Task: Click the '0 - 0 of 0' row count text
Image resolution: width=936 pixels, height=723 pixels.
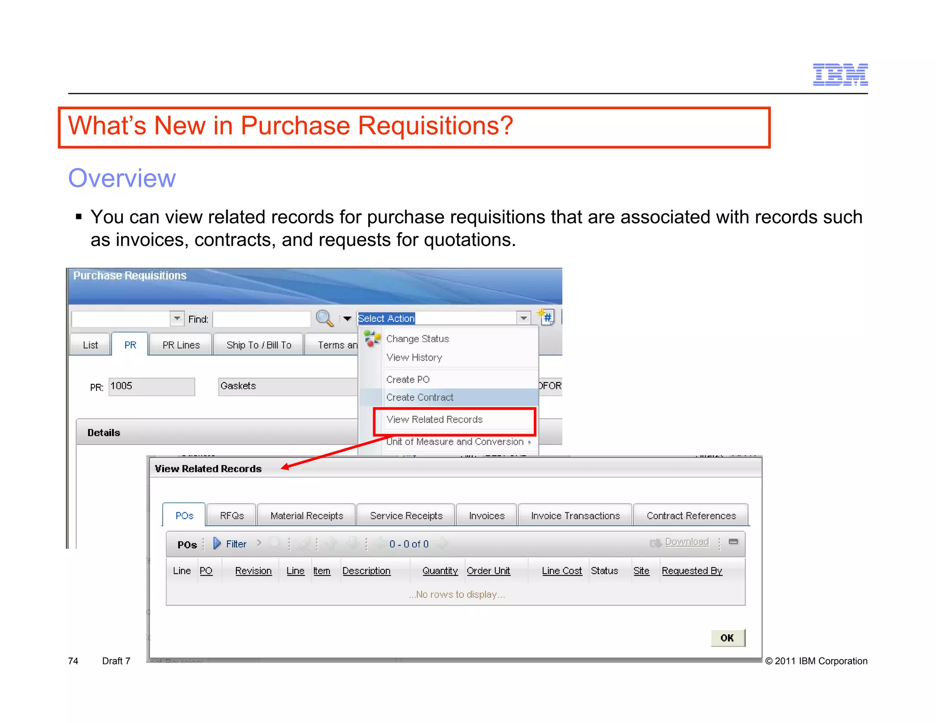Action: coord(409,544)
